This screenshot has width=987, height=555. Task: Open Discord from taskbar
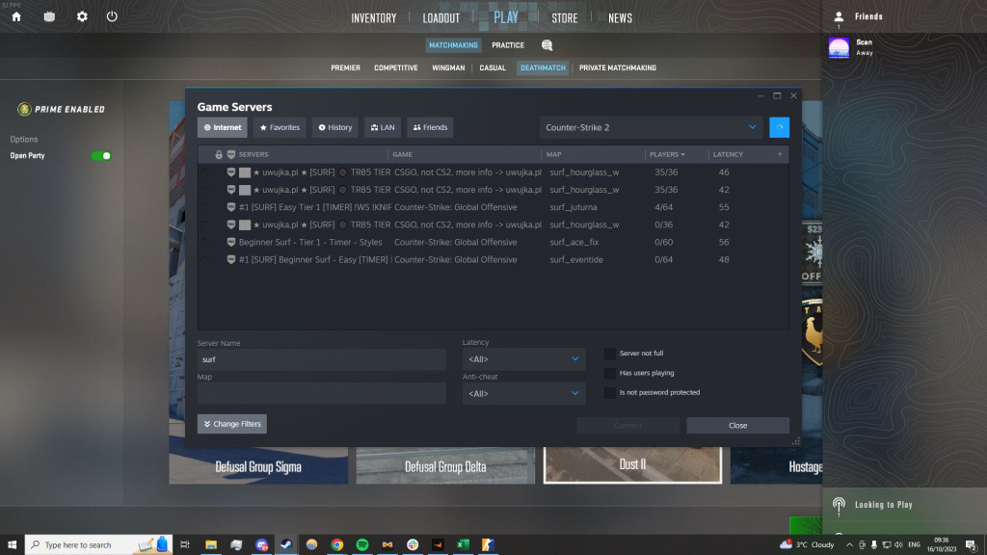(x=261, y=544)
